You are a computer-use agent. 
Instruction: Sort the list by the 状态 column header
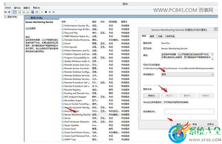102,22
